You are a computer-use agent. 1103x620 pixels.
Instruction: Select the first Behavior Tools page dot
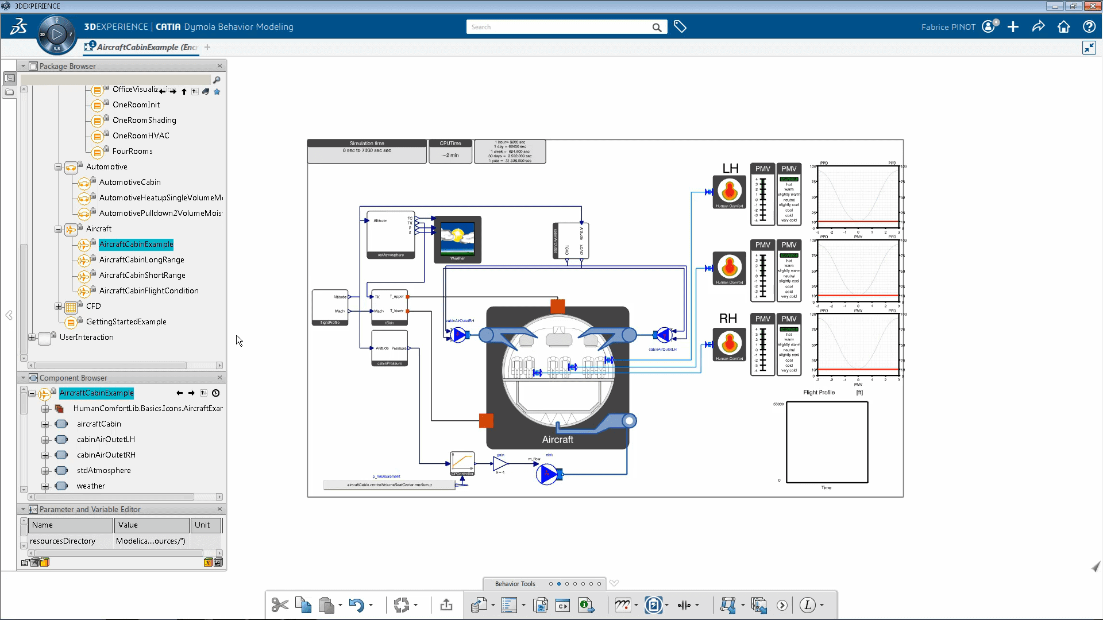pyautogui.click(x=551, y=584)
